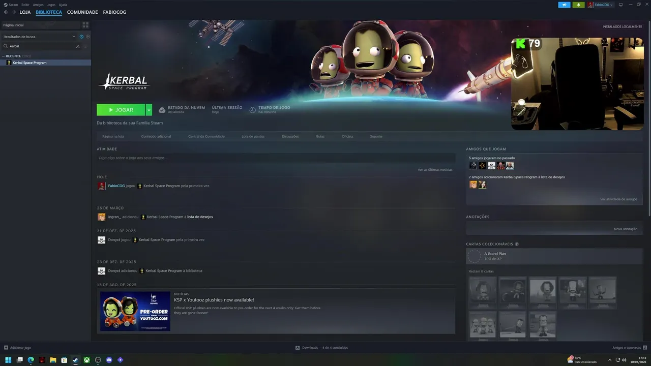651x366 pixels.
Task: Toggle sort by recent clock icon
Action: (81, 37)
